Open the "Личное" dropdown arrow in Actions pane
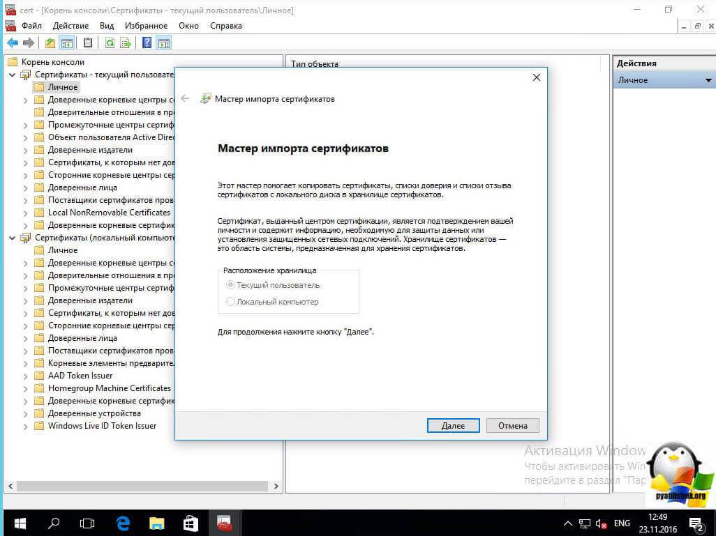716x536 pixels. (x=708, y=81)
